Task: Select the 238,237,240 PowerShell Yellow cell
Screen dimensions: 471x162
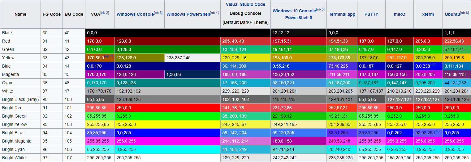Action: 192,58
